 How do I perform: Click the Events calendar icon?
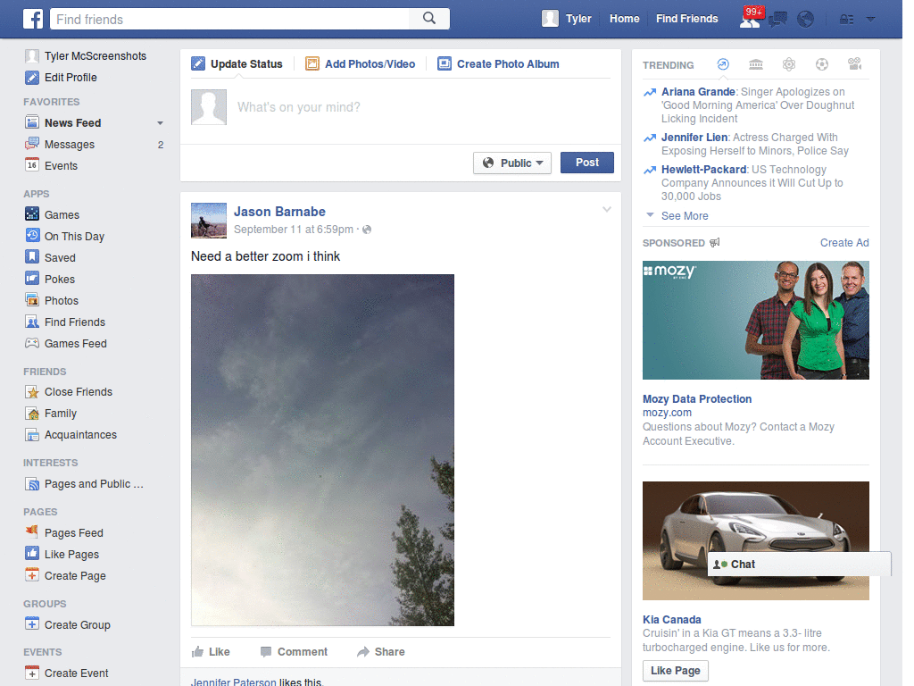[32, 165]
